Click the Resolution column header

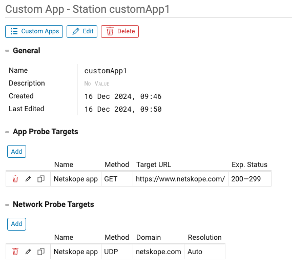click(205, 238)
